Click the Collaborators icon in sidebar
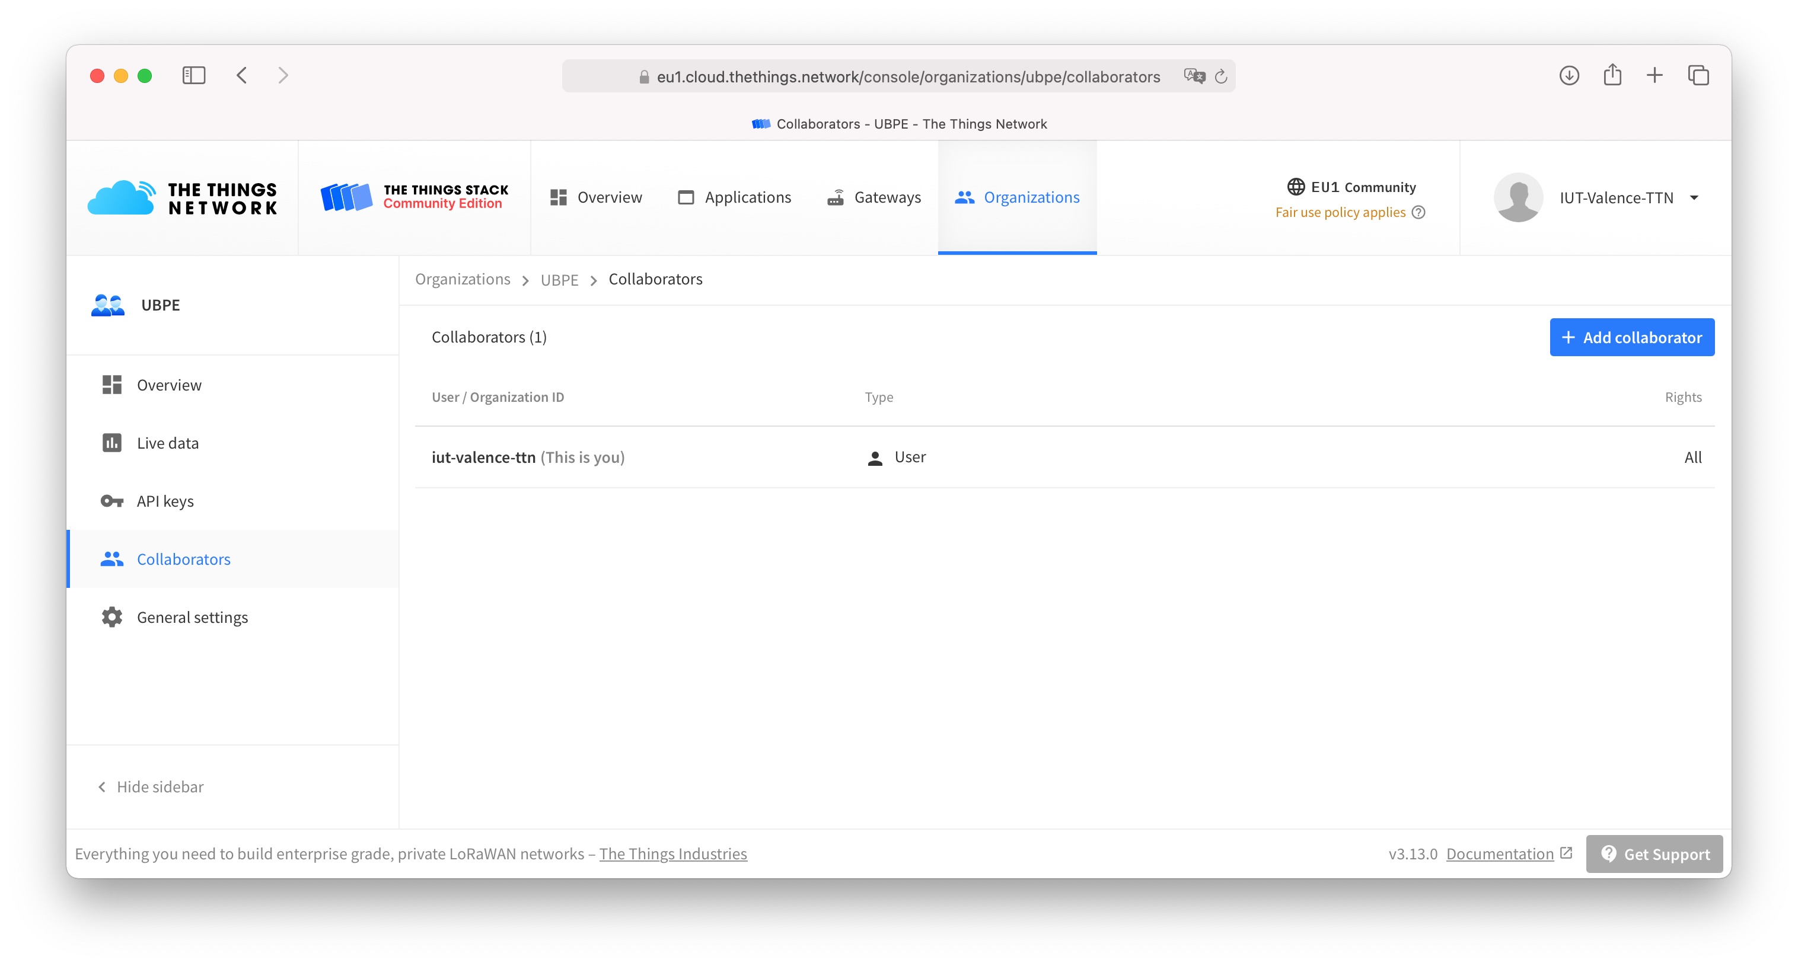The width and height of the screenshot is (1798, 966). (x=112, y=558)
